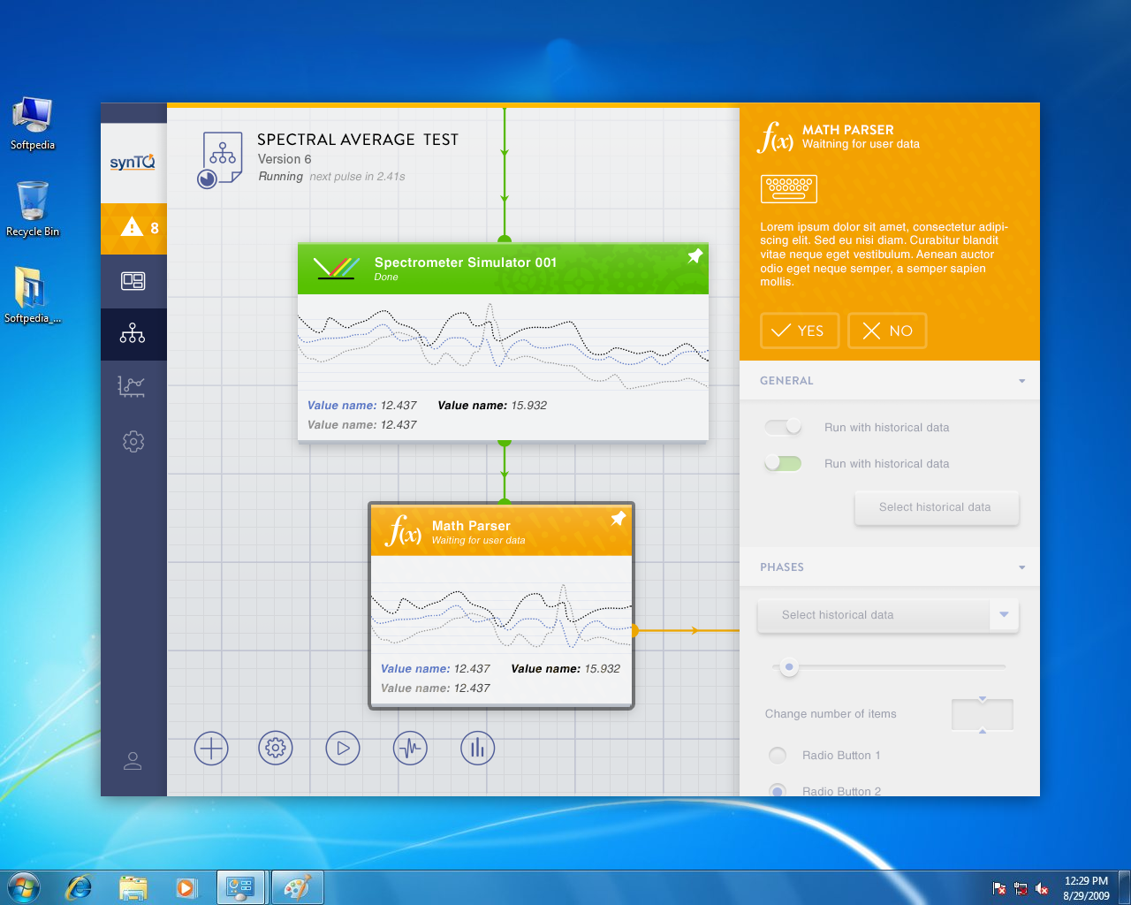Click the synTQ logo in sidebar

pyautogui.click(x=133, y=162)
